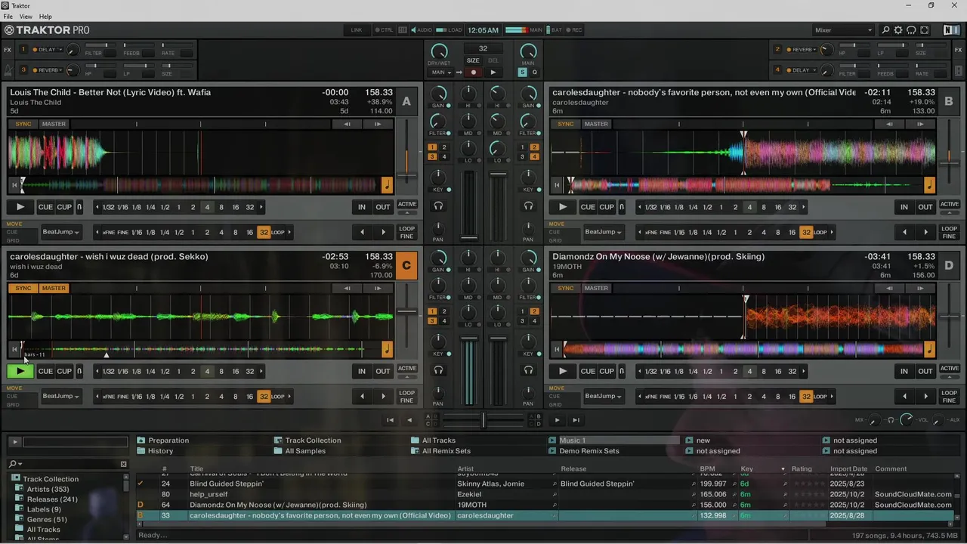The image size is (967, 544).
Task: Move Deck D loop forward arrow
Action: pos(925,396)
